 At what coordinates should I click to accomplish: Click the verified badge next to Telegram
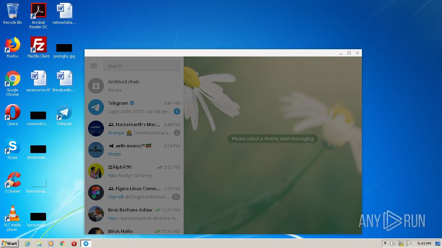132,103
